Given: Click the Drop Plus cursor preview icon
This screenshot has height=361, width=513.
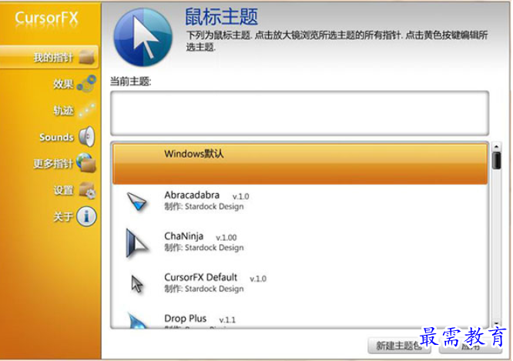Looking at the screenshot, I should point(137,320).
